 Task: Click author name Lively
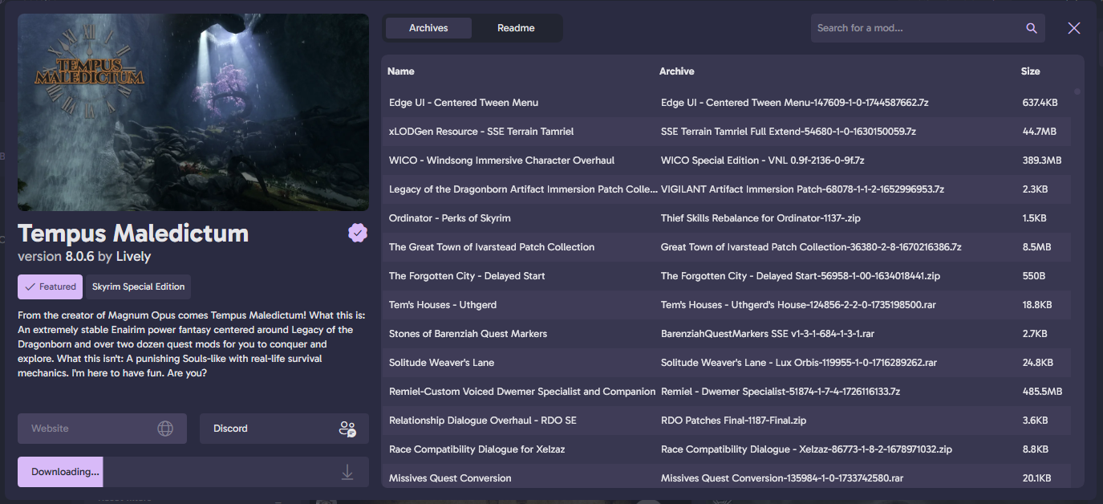(x=133, y=257)
